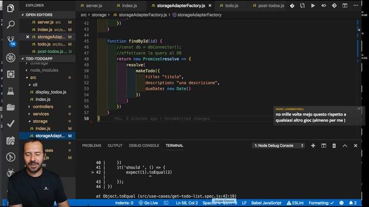Open the Test flask view in activity bar

(x=10, y=91)
